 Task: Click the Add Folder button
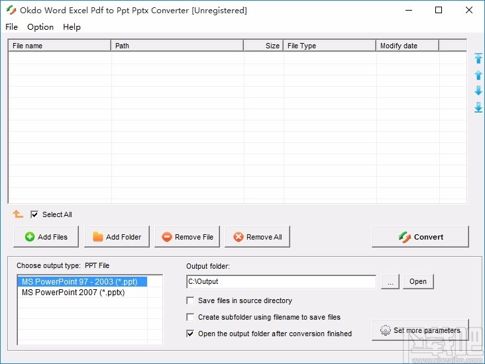[x=117, y=237]
